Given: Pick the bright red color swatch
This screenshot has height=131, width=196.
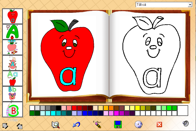Looking at the screenshot, I should pos(74,108).
